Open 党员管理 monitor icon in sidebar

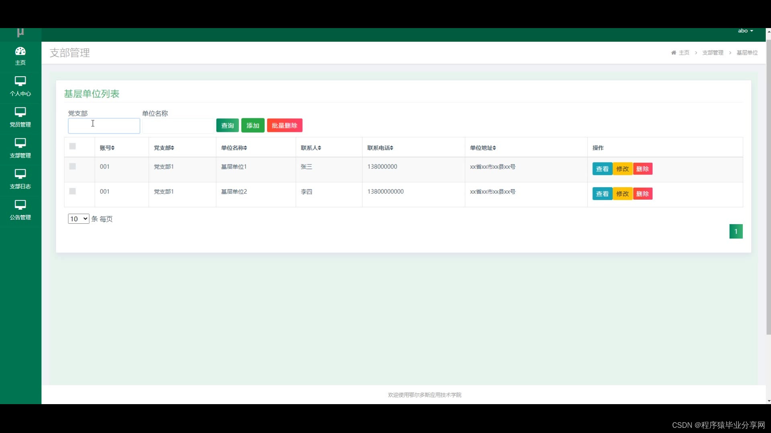point(20,112)
